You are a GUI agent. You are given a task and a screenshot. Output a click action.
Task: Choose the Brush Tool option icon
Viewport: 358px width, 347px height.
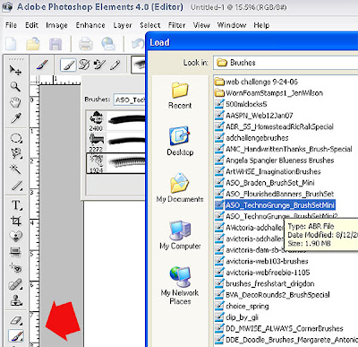pyautogui.click(x=68, y=65)
